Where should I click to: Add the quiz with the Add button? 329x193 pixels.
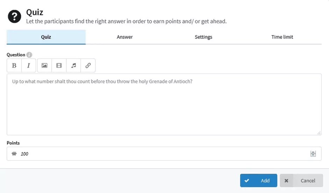pyautogui.click(x=258, y=180)
